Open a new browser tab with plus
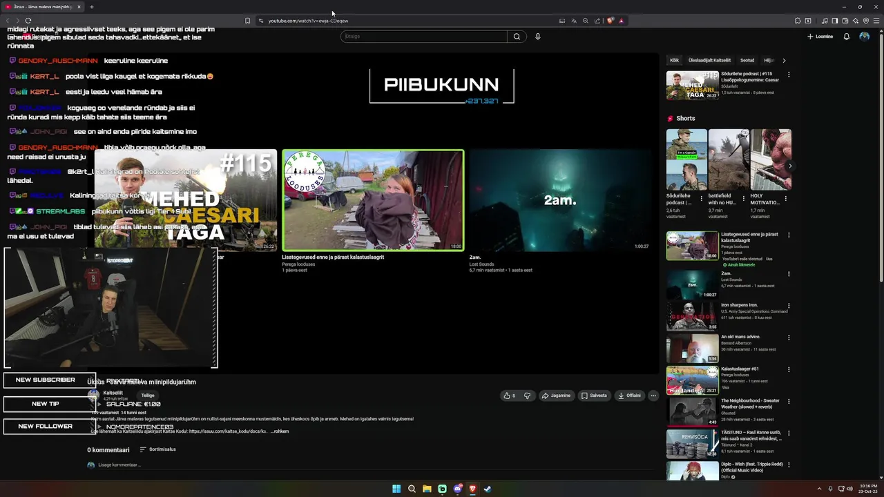Image resolution: width=884 pixels, height=497 pixels. pyautogui.click(x=91, y=7)
